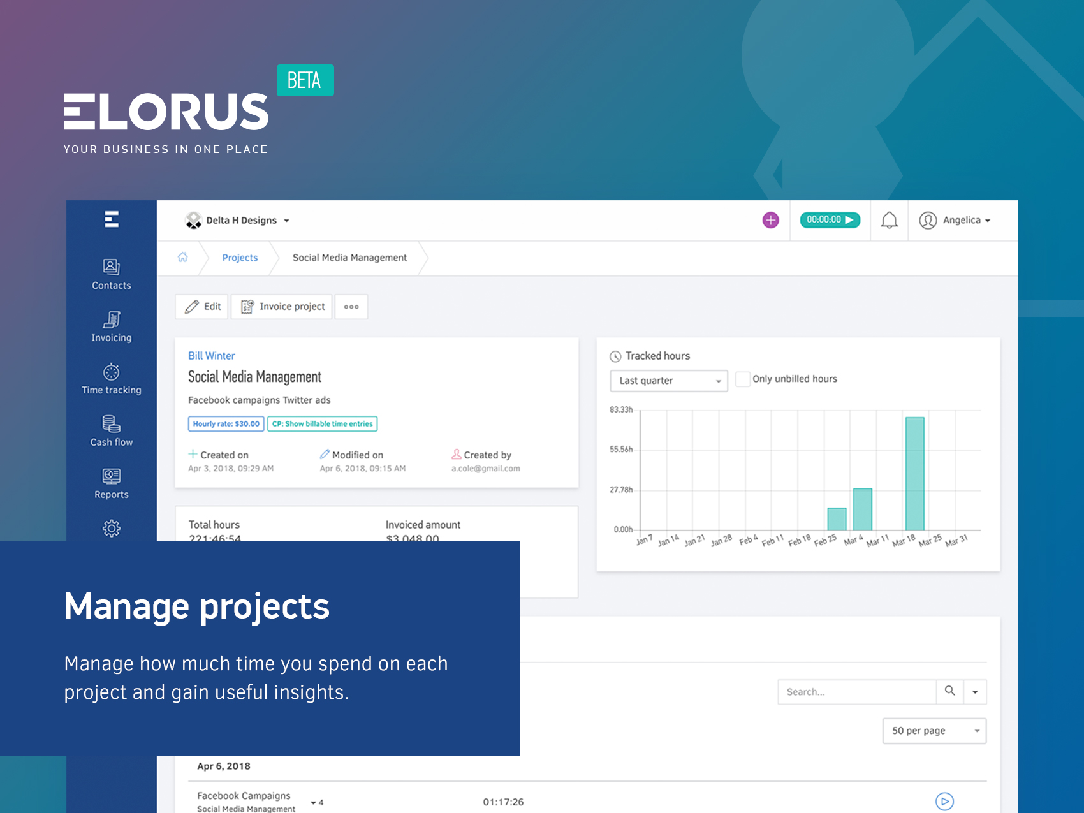Screen dimensions: 1084x813
Task: Resume timer for Facebook Campaigns entry
Action: [944, 802]
